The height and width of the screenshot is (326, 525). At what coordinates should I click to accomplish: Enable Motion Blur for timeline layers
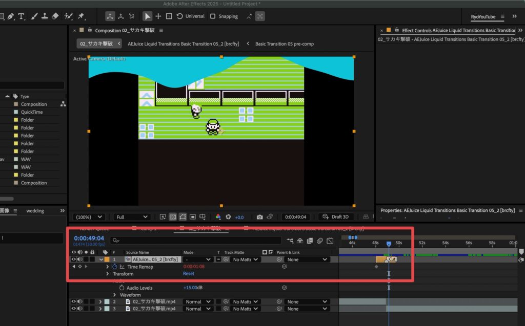pos(319,241)
